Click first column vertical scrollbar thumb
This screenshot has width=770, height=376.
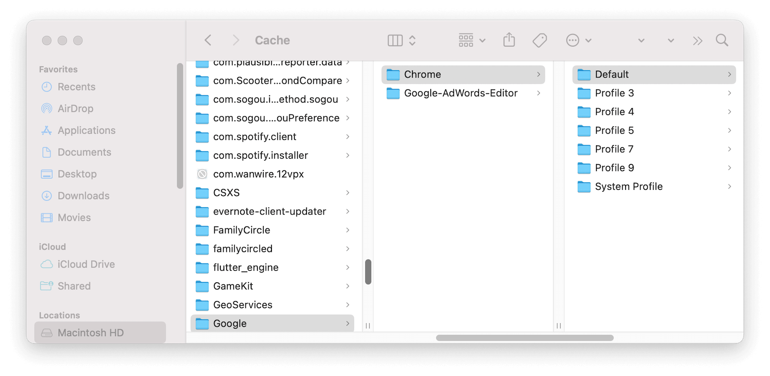368,272
